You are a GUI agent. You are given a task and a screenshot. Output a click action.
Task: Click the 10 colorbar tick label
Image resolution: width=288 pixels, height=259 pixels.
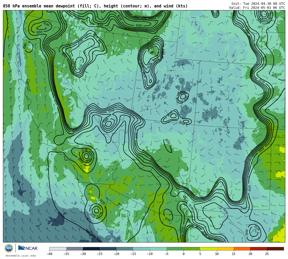pyautogui.click(x=217, y=254)
